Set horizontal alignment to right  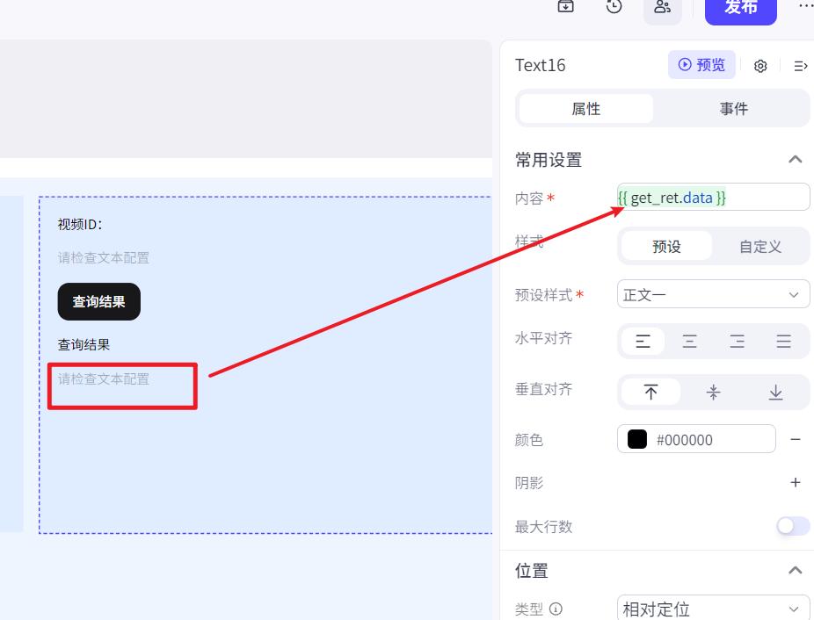[x=737, y=342]
